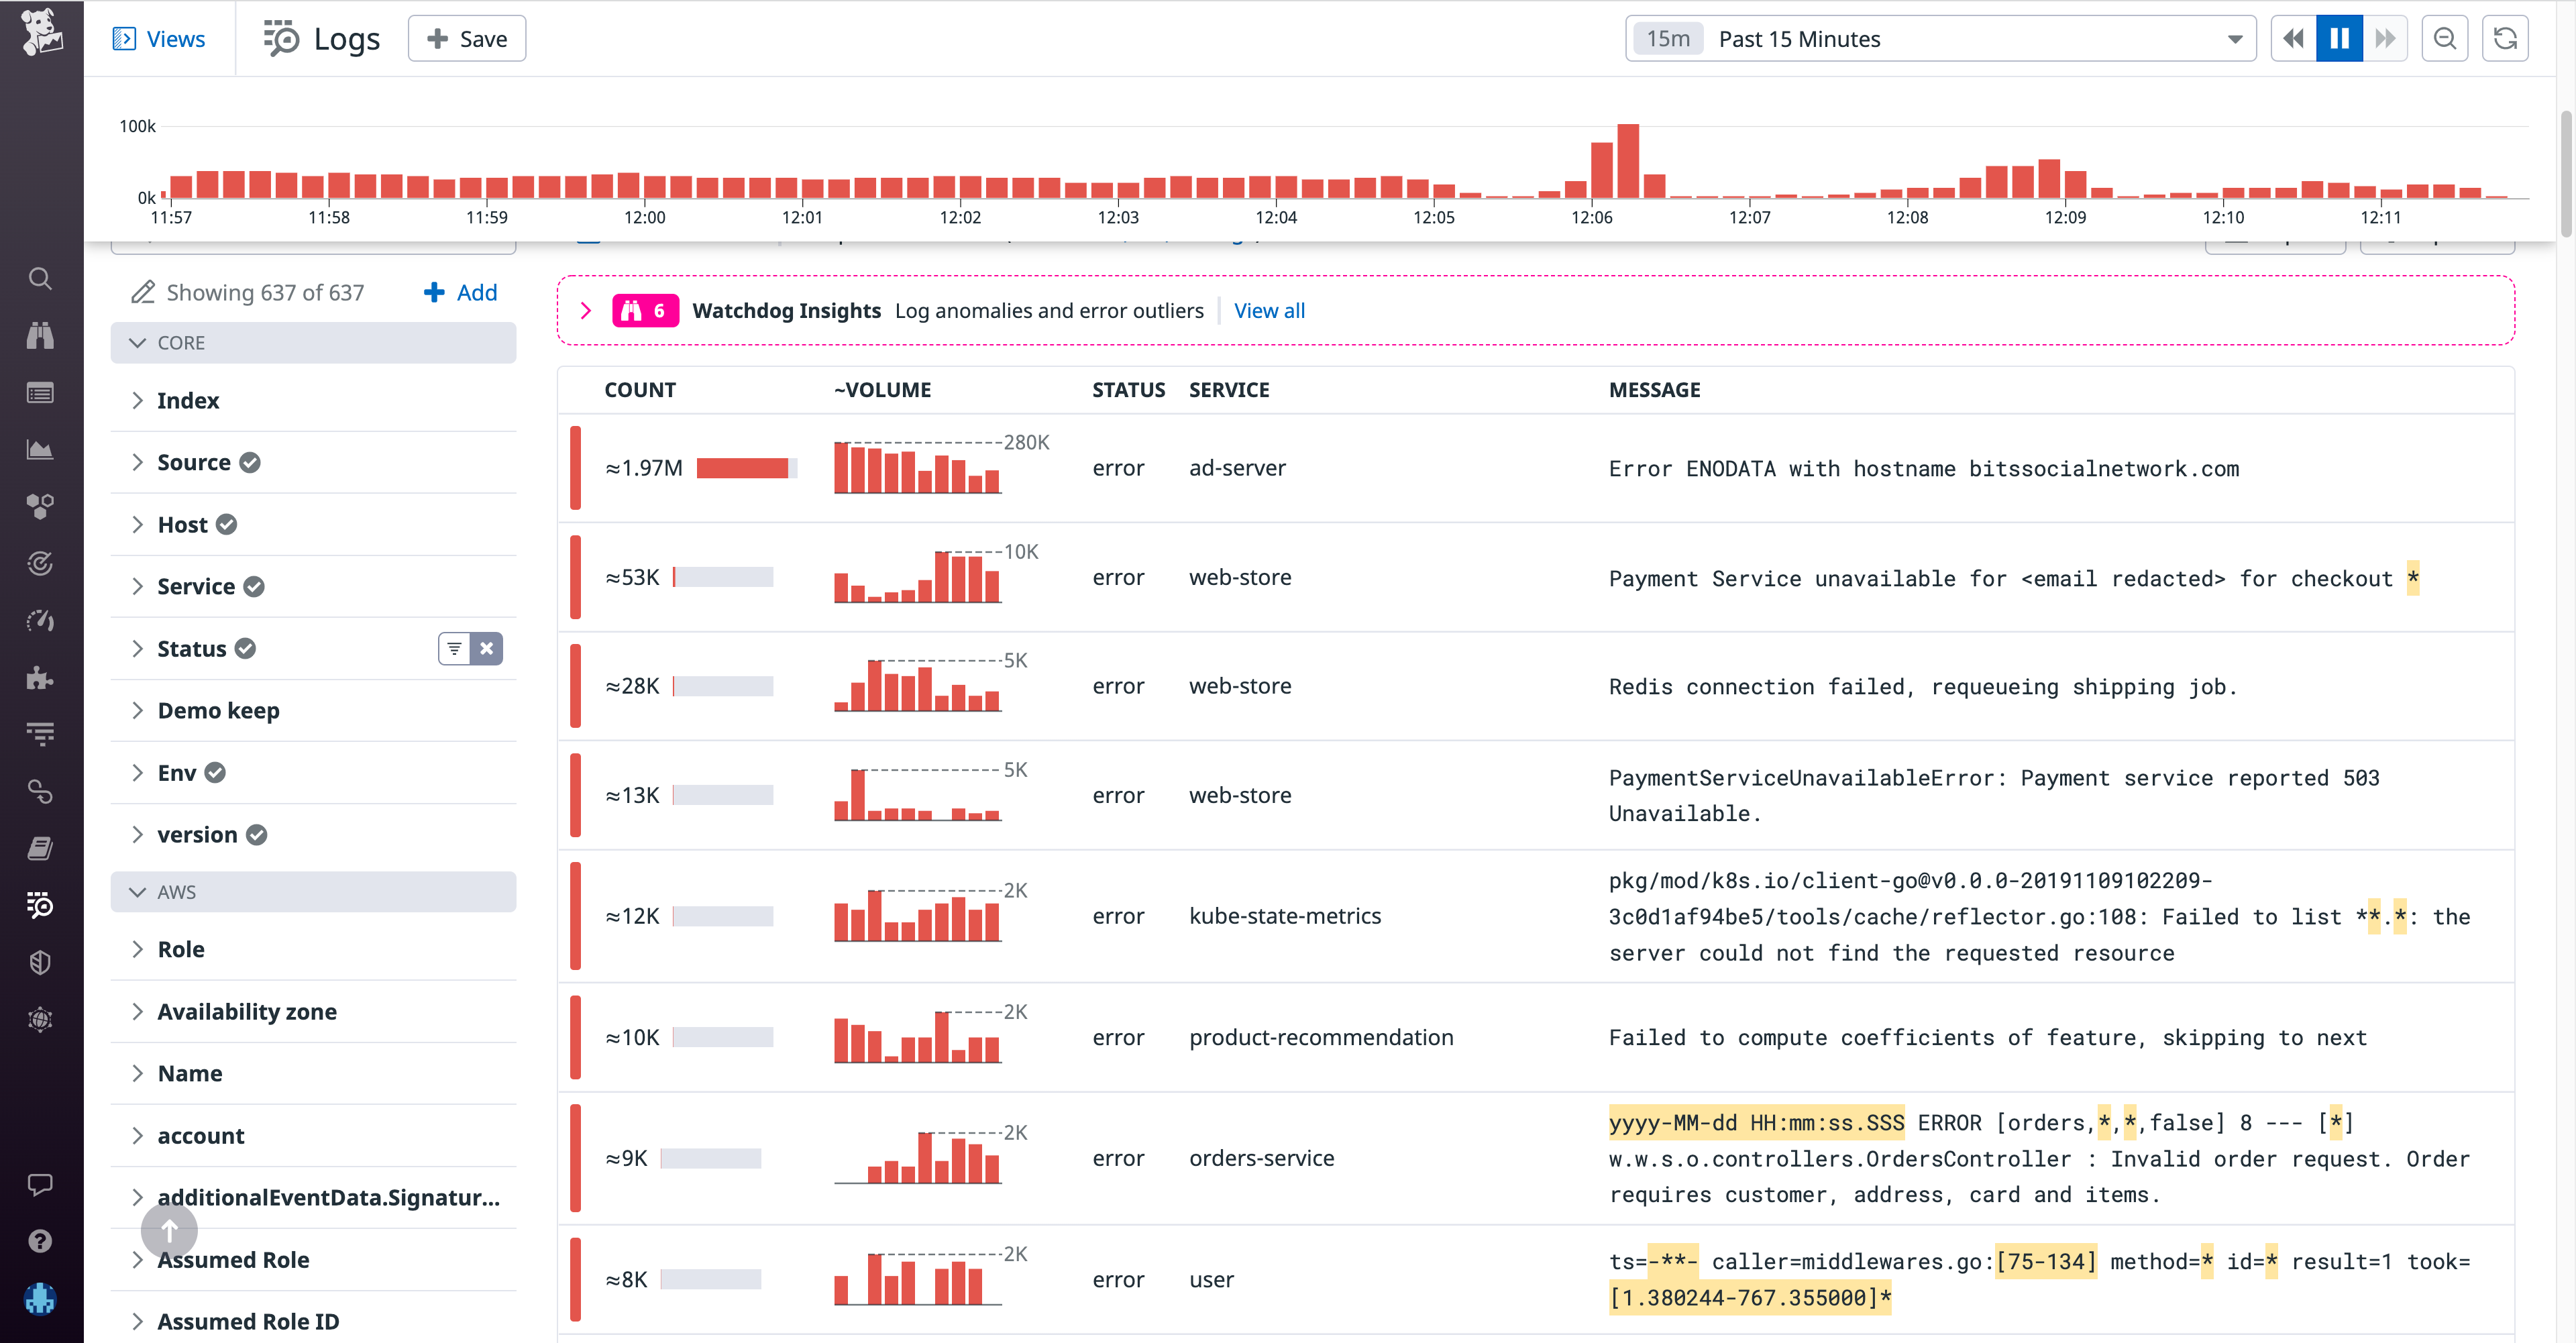This screenshot has width=2576, height=1343.
Task: Open the Security Monitoring shield icon
Action: point(40,962)
